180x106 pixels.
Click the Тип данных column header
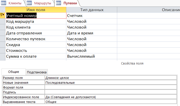click(x=92, y=10)
